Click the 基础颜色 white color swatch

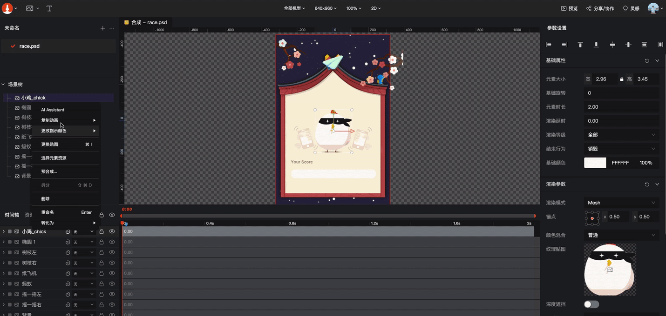pos(595,163)
